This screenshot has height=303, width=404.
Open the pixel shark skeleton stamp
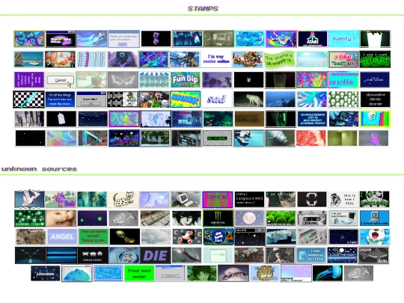[374, 255]
